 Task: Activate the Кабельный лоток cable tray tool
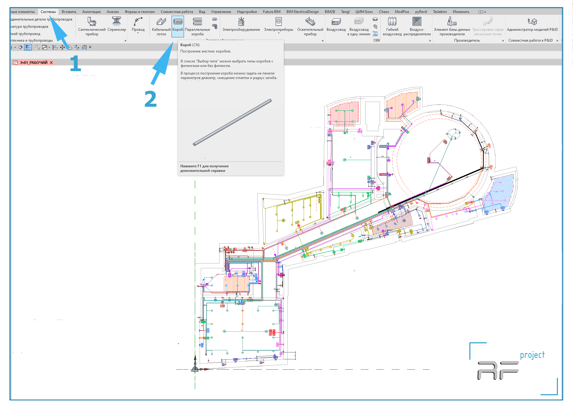click(161, 26)
